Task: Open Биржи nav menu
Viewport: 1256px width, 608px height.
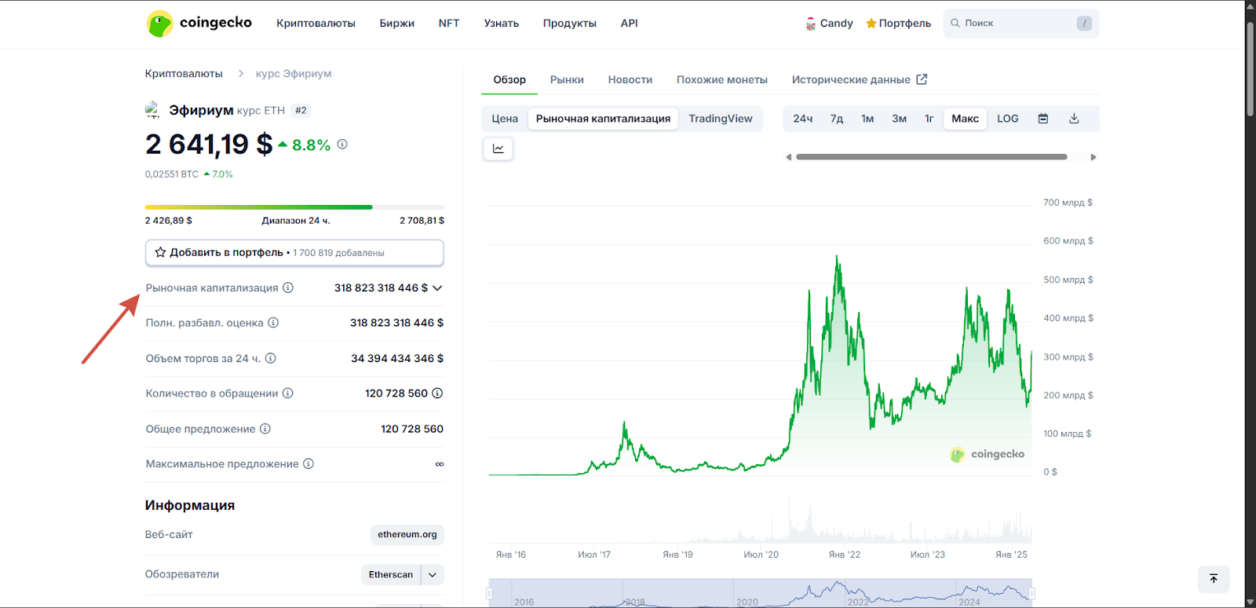Action: coord(397,24)
